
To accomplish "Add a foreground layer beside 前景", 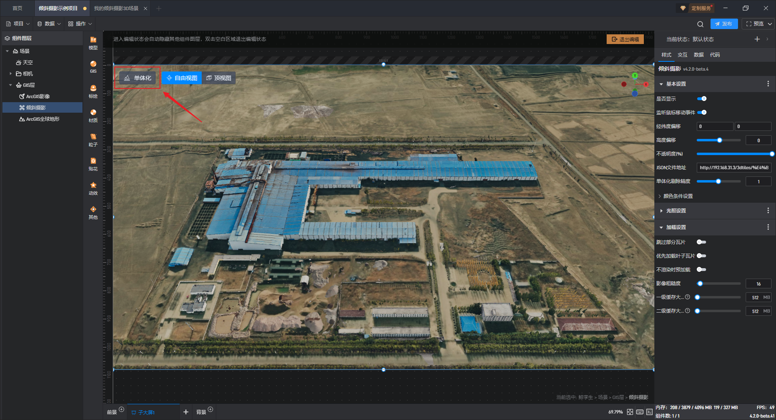I will pos(121,409).
